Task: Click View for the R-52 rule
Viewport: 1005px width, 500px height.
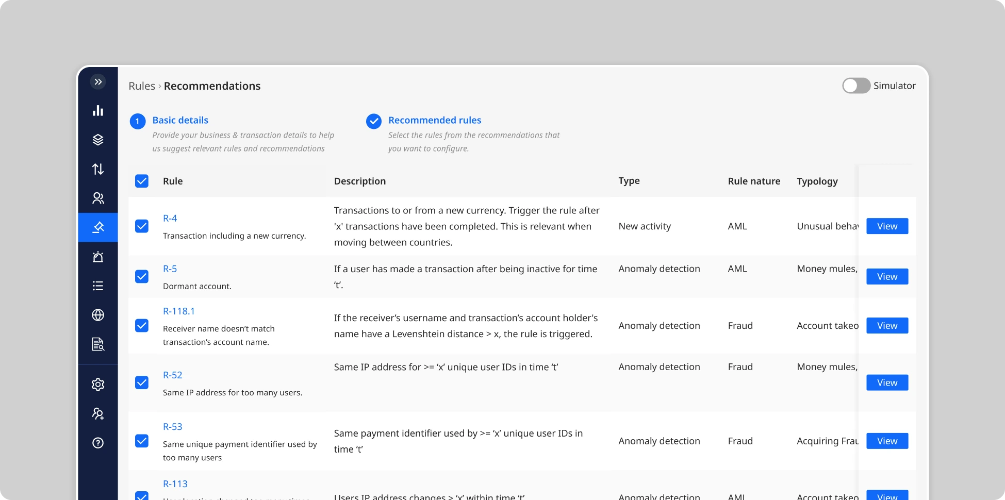Action: coord(886,382)
